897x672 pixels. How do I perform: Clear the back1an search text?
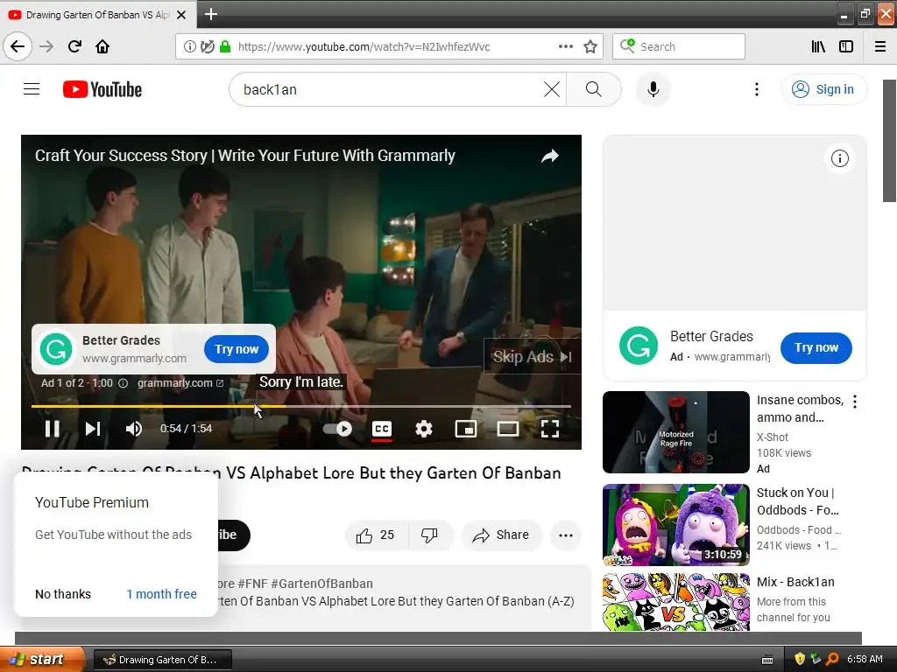point(552,89)
